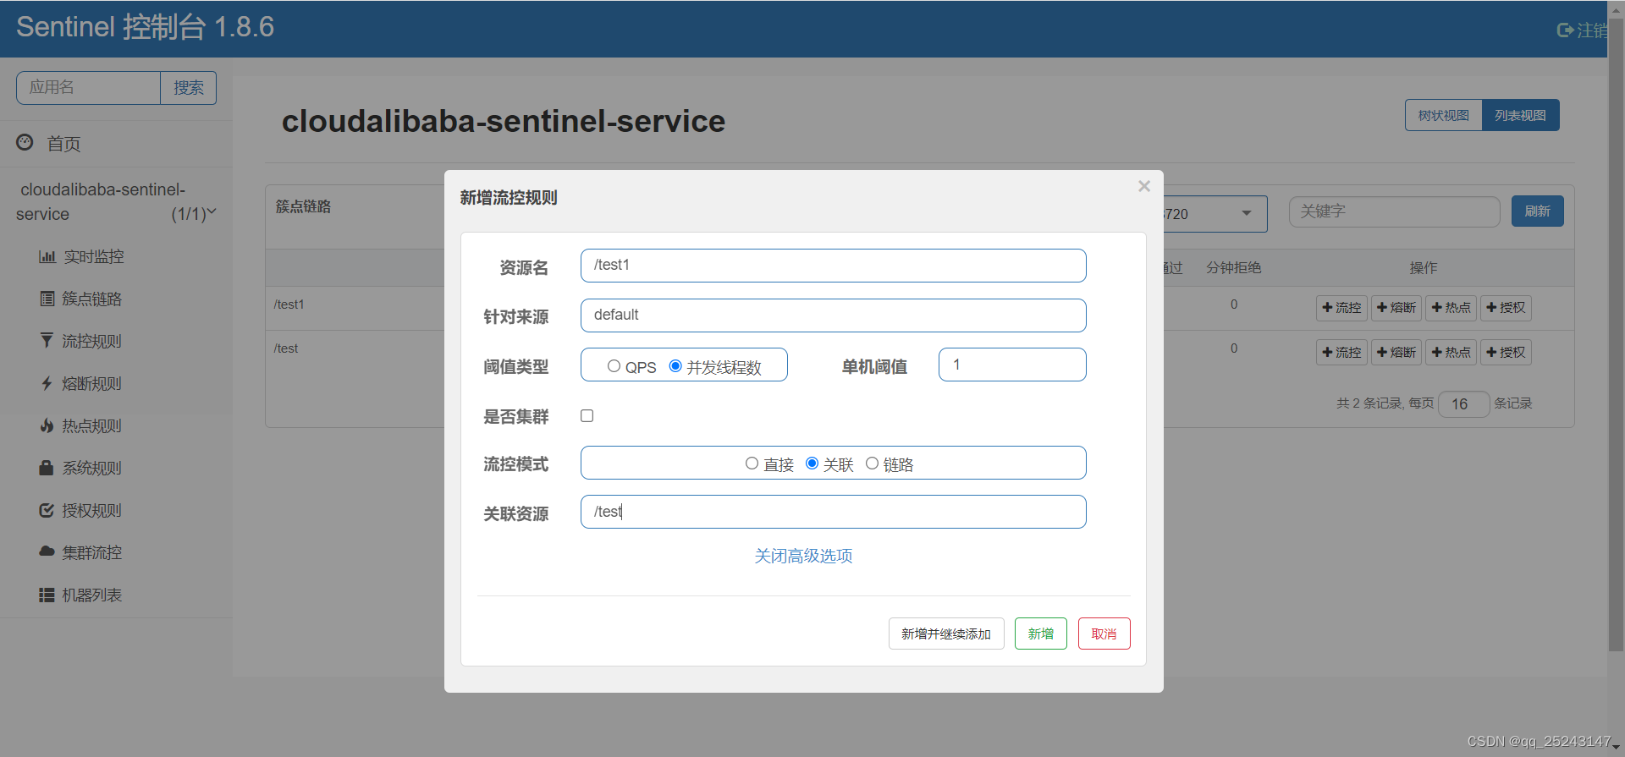Add 热点 rule for /test row
1625x757 pixels.
[1451, 352]
